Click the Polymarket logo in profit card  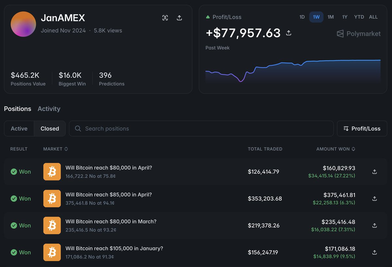[359, 34]
